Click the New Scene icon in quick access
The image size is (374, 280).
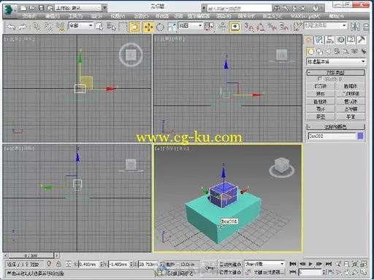[23, 8]
